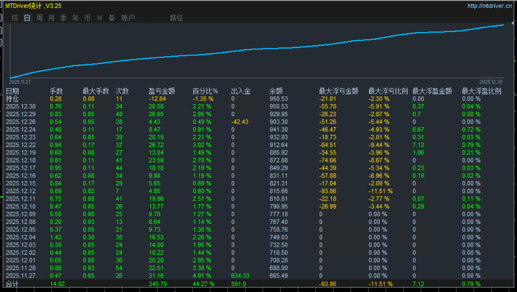Click the 44.27 % total percentage value
The width and height of the screenshot is (517, 292).
pos(204,284)
